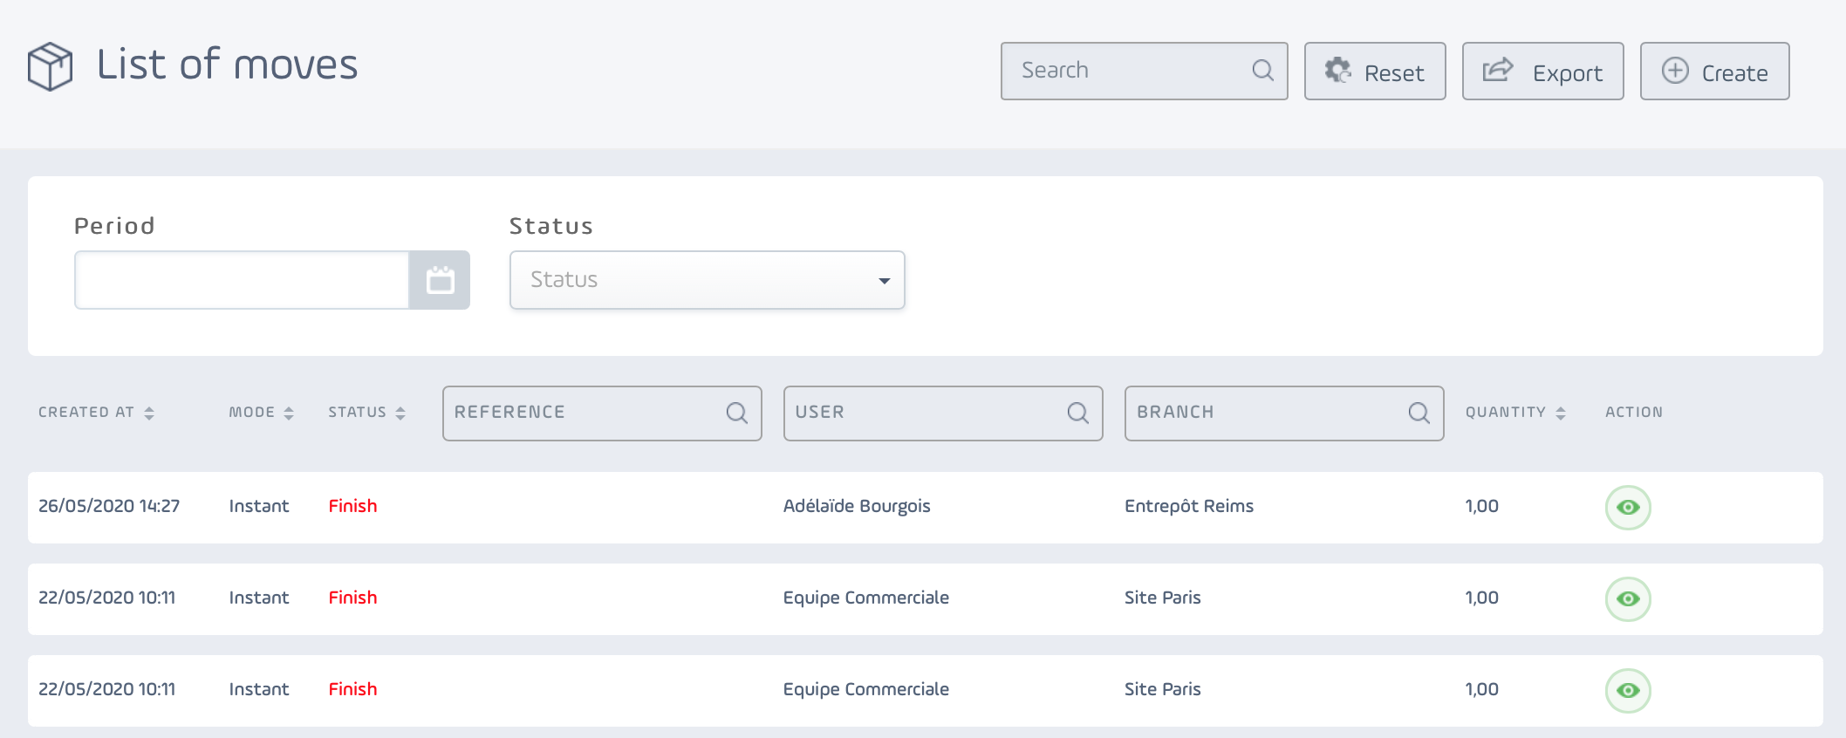1846x738 pixels.
Task: Click Instant mode in the 26/05/2020 row
Action: 259,507
